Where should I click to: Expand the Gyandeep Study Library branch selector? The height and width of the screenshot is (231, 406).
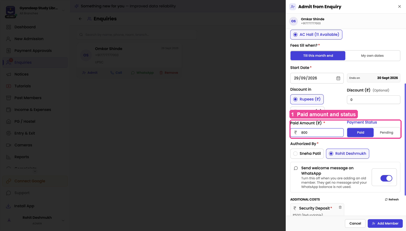[64, 10]
